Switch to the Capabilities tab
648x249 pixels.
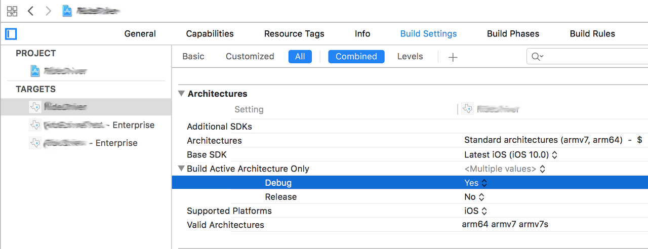click(x=210, y=34)
